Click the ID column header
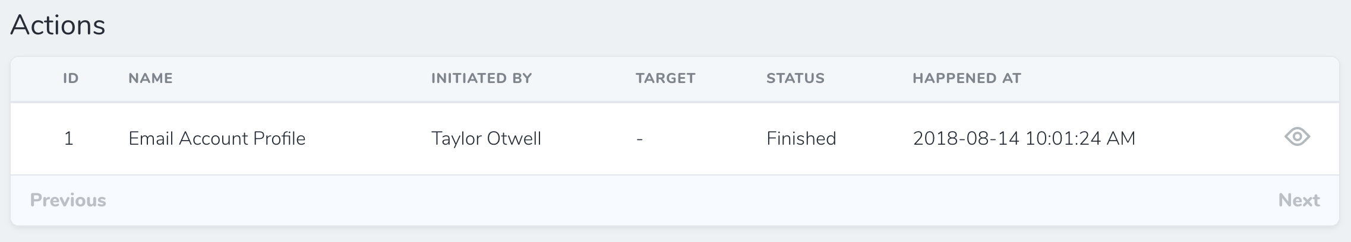 (71, 78)
